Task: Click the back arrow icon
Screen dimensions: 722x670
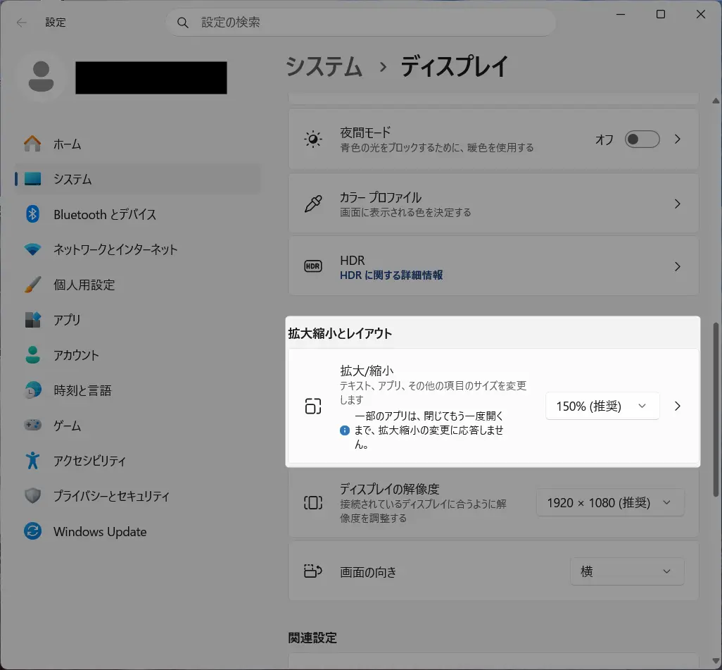Action: click(22, 23)
